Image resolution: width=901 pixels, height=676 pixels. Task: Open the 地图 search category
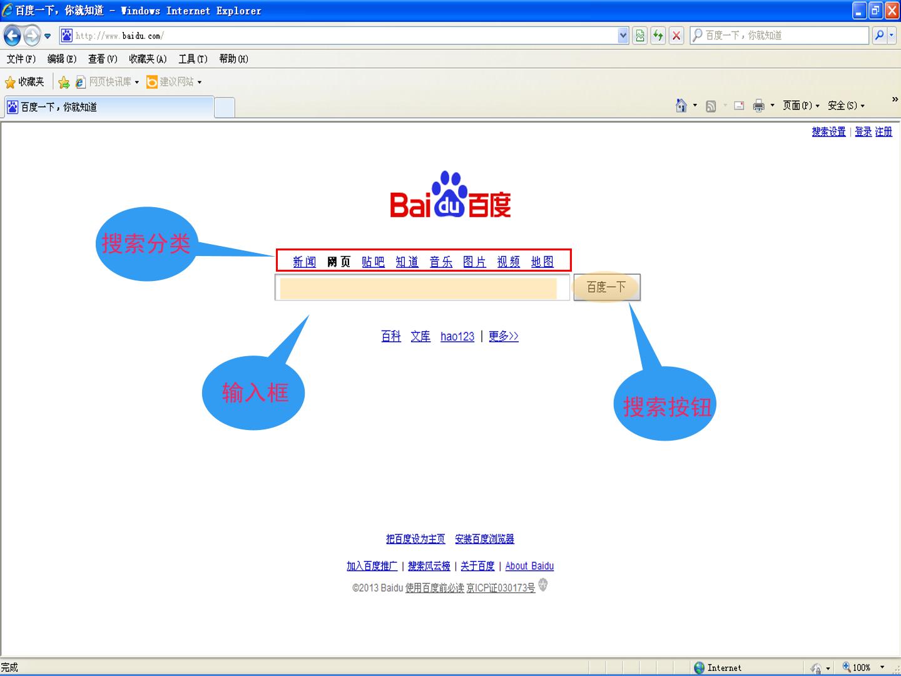coord(542,262)
